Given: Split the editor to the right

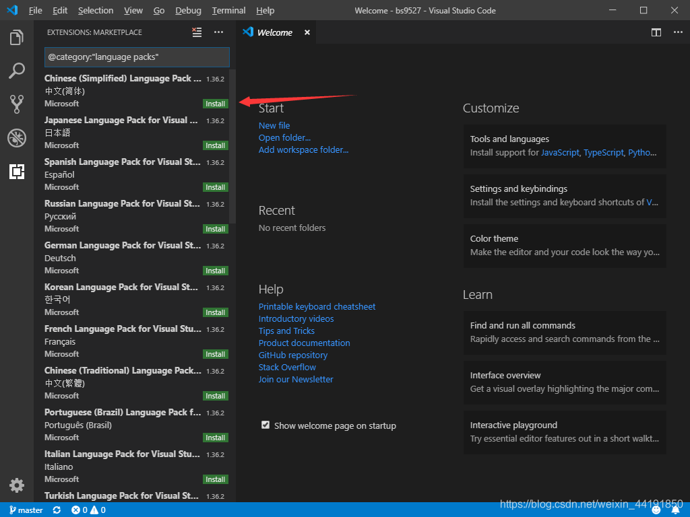Looking at the screenshot, I should 656,32.
